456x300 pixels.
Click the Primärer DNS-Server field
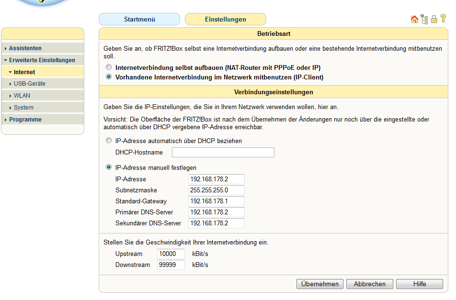click(217, 212)
